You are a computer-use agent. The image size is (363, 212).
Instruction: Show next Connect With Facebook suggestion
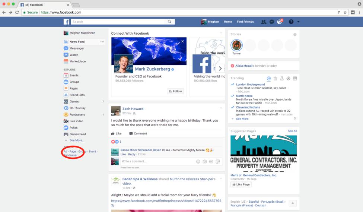(x=220, y=69)
